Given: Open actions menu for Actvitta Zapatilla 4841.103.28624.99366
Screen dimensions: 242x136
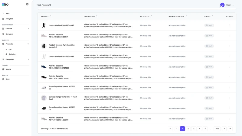Looking at the screenshot, I should pyautogui.click(x=229, y=119).
